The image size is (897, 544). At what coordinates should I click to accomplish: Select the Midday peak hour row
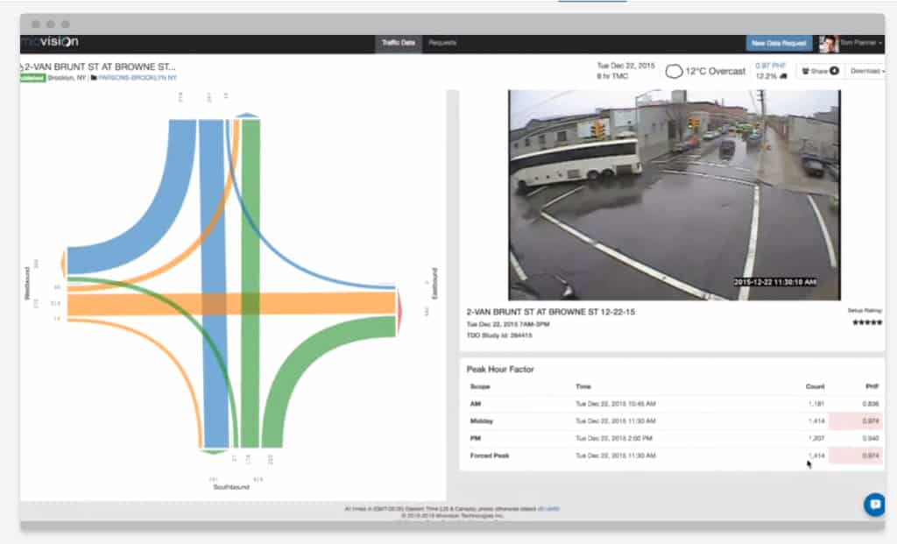[671, 421]
